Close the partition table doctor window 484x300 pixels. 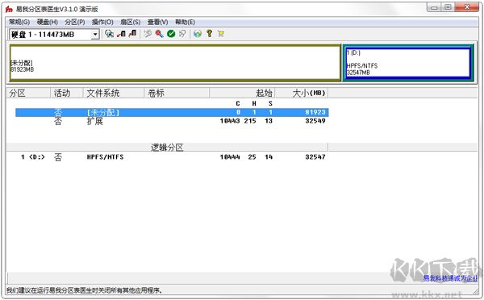point(467,7)
